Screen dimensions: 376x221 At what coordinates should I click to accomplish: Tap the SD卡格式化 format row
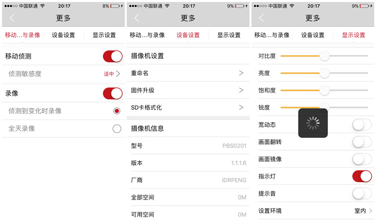coord(188,107)
